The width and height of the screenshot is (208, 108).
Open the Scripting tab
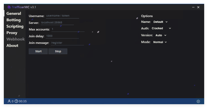pyautogui.click(x=15, y=26)
